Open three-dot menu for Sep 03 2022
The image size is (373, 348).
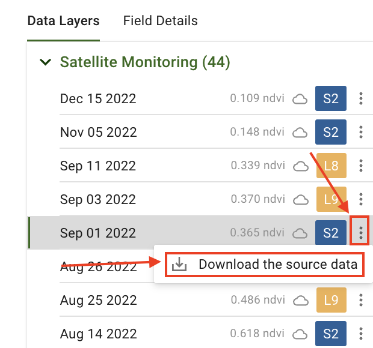[x=360, y=199]
